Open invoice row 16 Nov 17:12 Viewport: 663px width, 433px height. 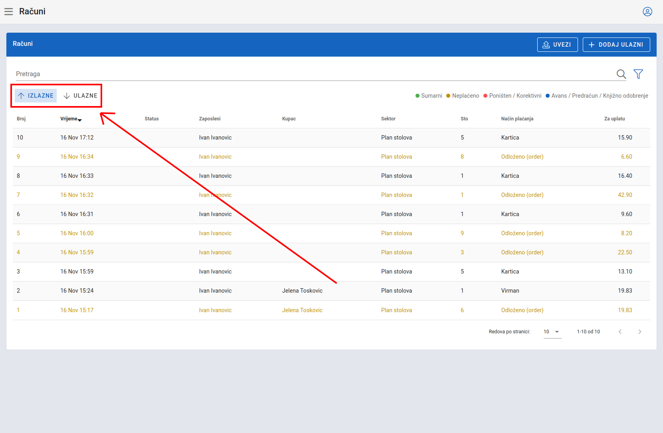[x=331, y=138]
